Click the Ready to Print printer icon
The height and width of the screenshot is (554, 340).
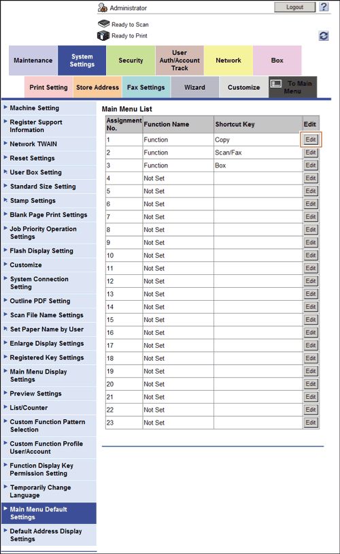click(103, 35)
